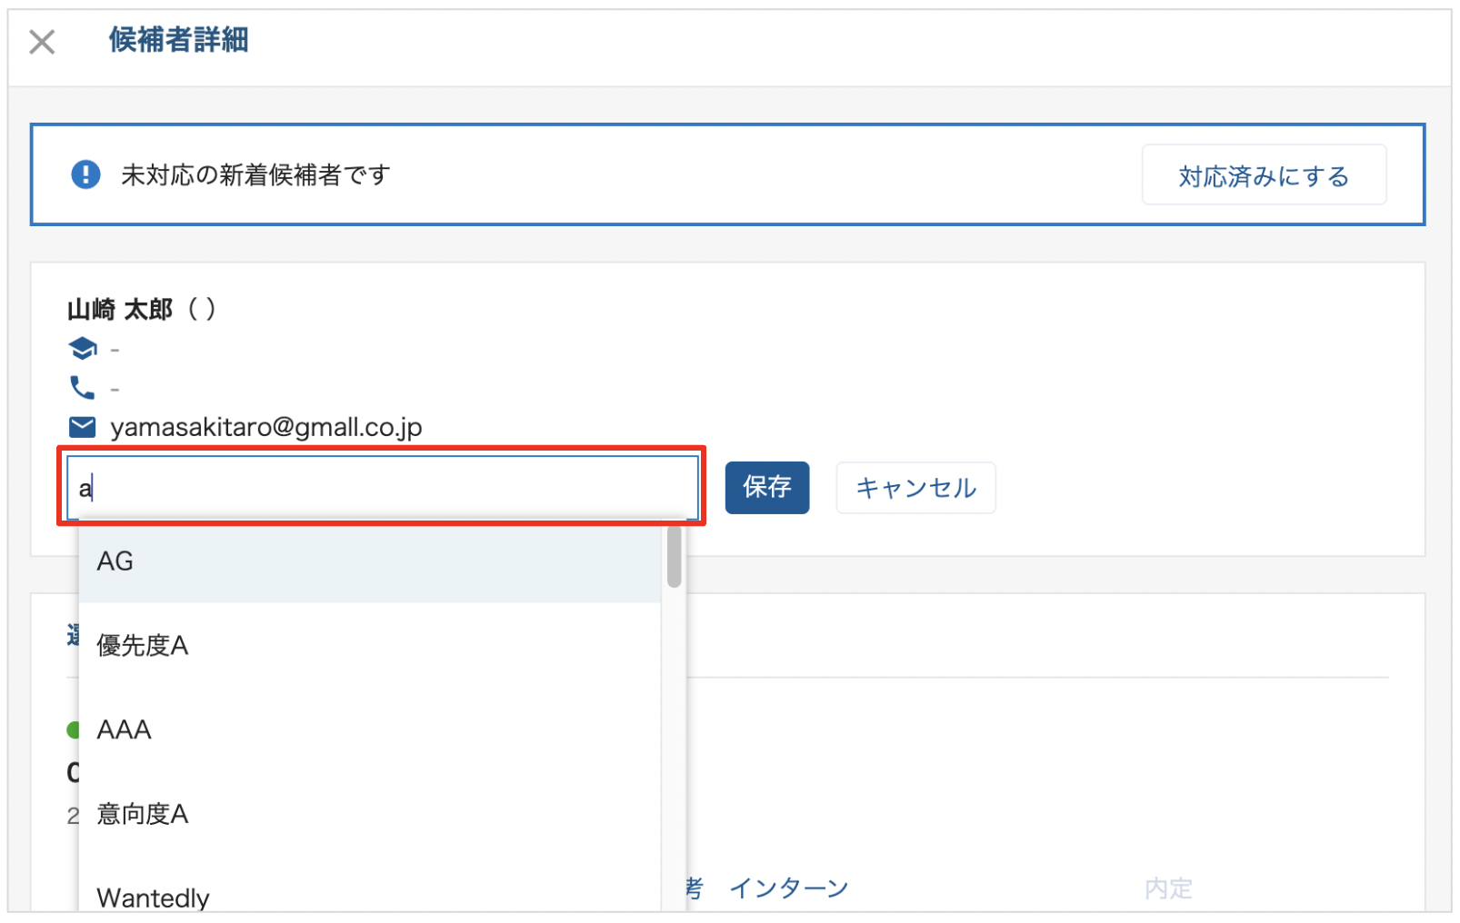Image resolution: width=1460 pixels, height=923 pixels.
Task: Click the mail envelope icon
Action: pos(83,426)
